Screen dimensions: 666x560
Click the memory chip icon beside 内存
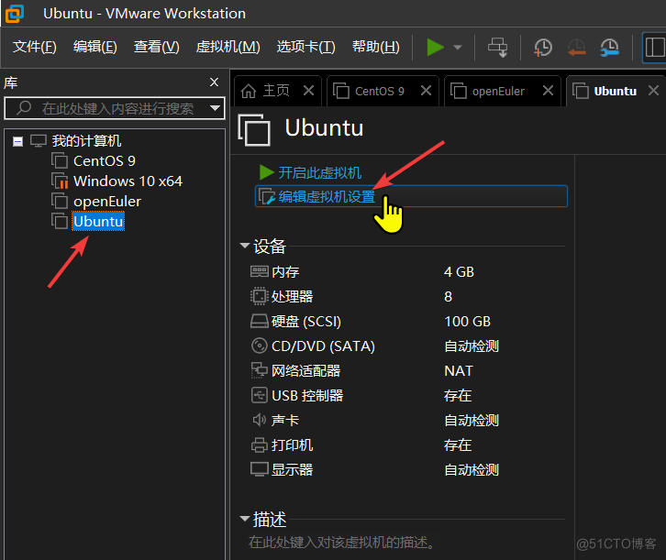[x=259, y=271]
